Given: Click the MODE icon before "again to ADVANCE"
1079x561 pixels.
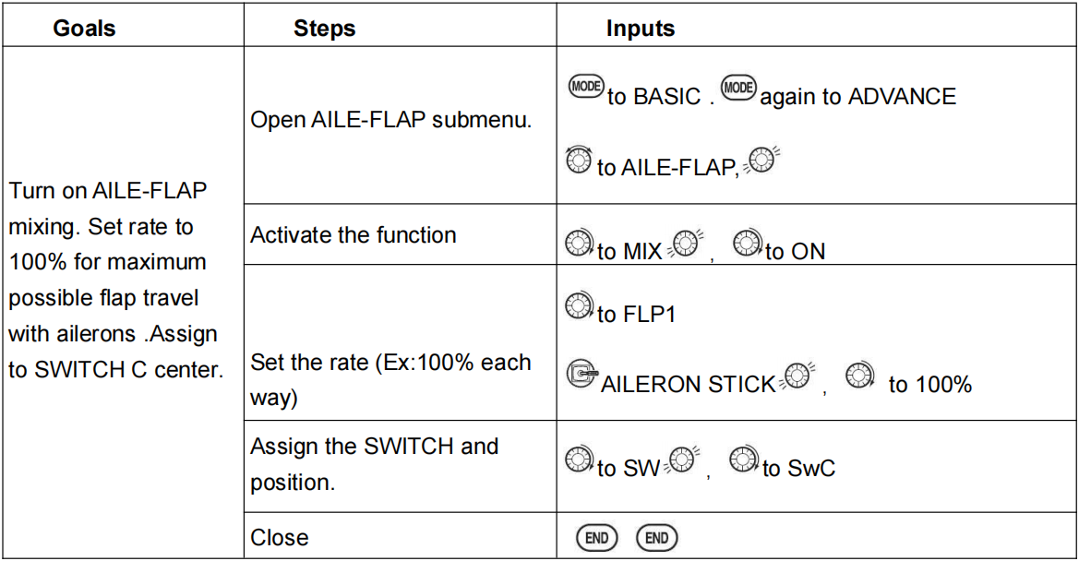Looking at the screenshot, I should tap(738, 88).
